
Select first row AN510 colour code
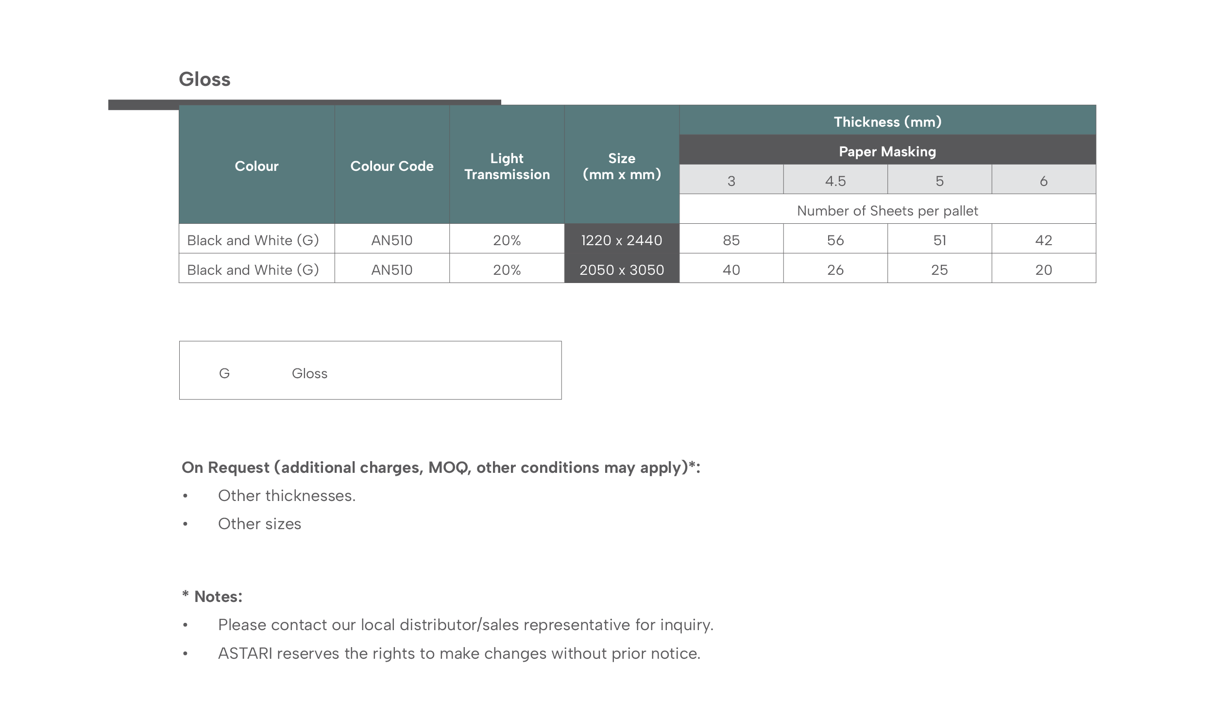point(392,239)
